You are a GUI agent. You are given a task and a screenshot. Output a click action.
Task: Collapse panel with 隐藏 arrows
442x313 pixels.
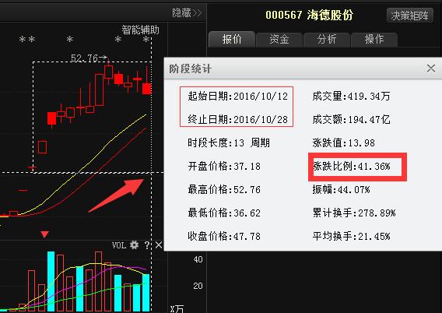pos(187,12)
